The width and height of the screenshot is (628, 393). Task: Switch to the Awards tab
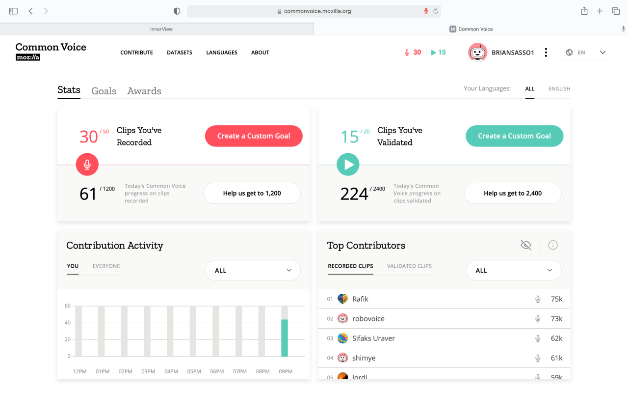click(144, 91)
